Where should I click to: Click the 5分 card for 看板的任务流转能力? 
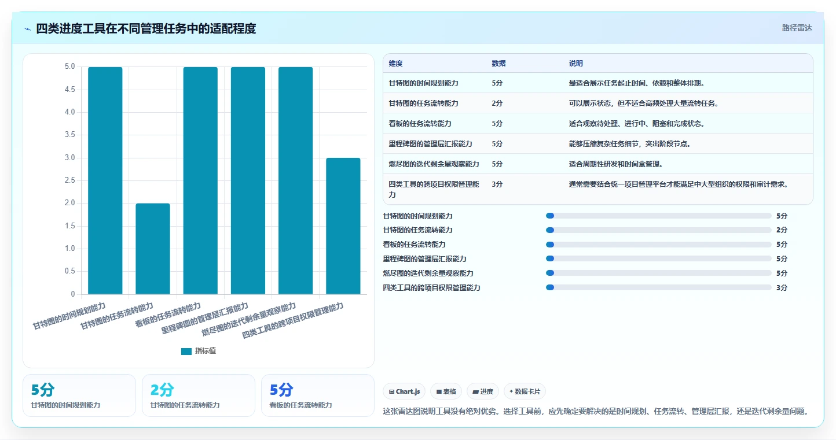[x=318, y=395]
